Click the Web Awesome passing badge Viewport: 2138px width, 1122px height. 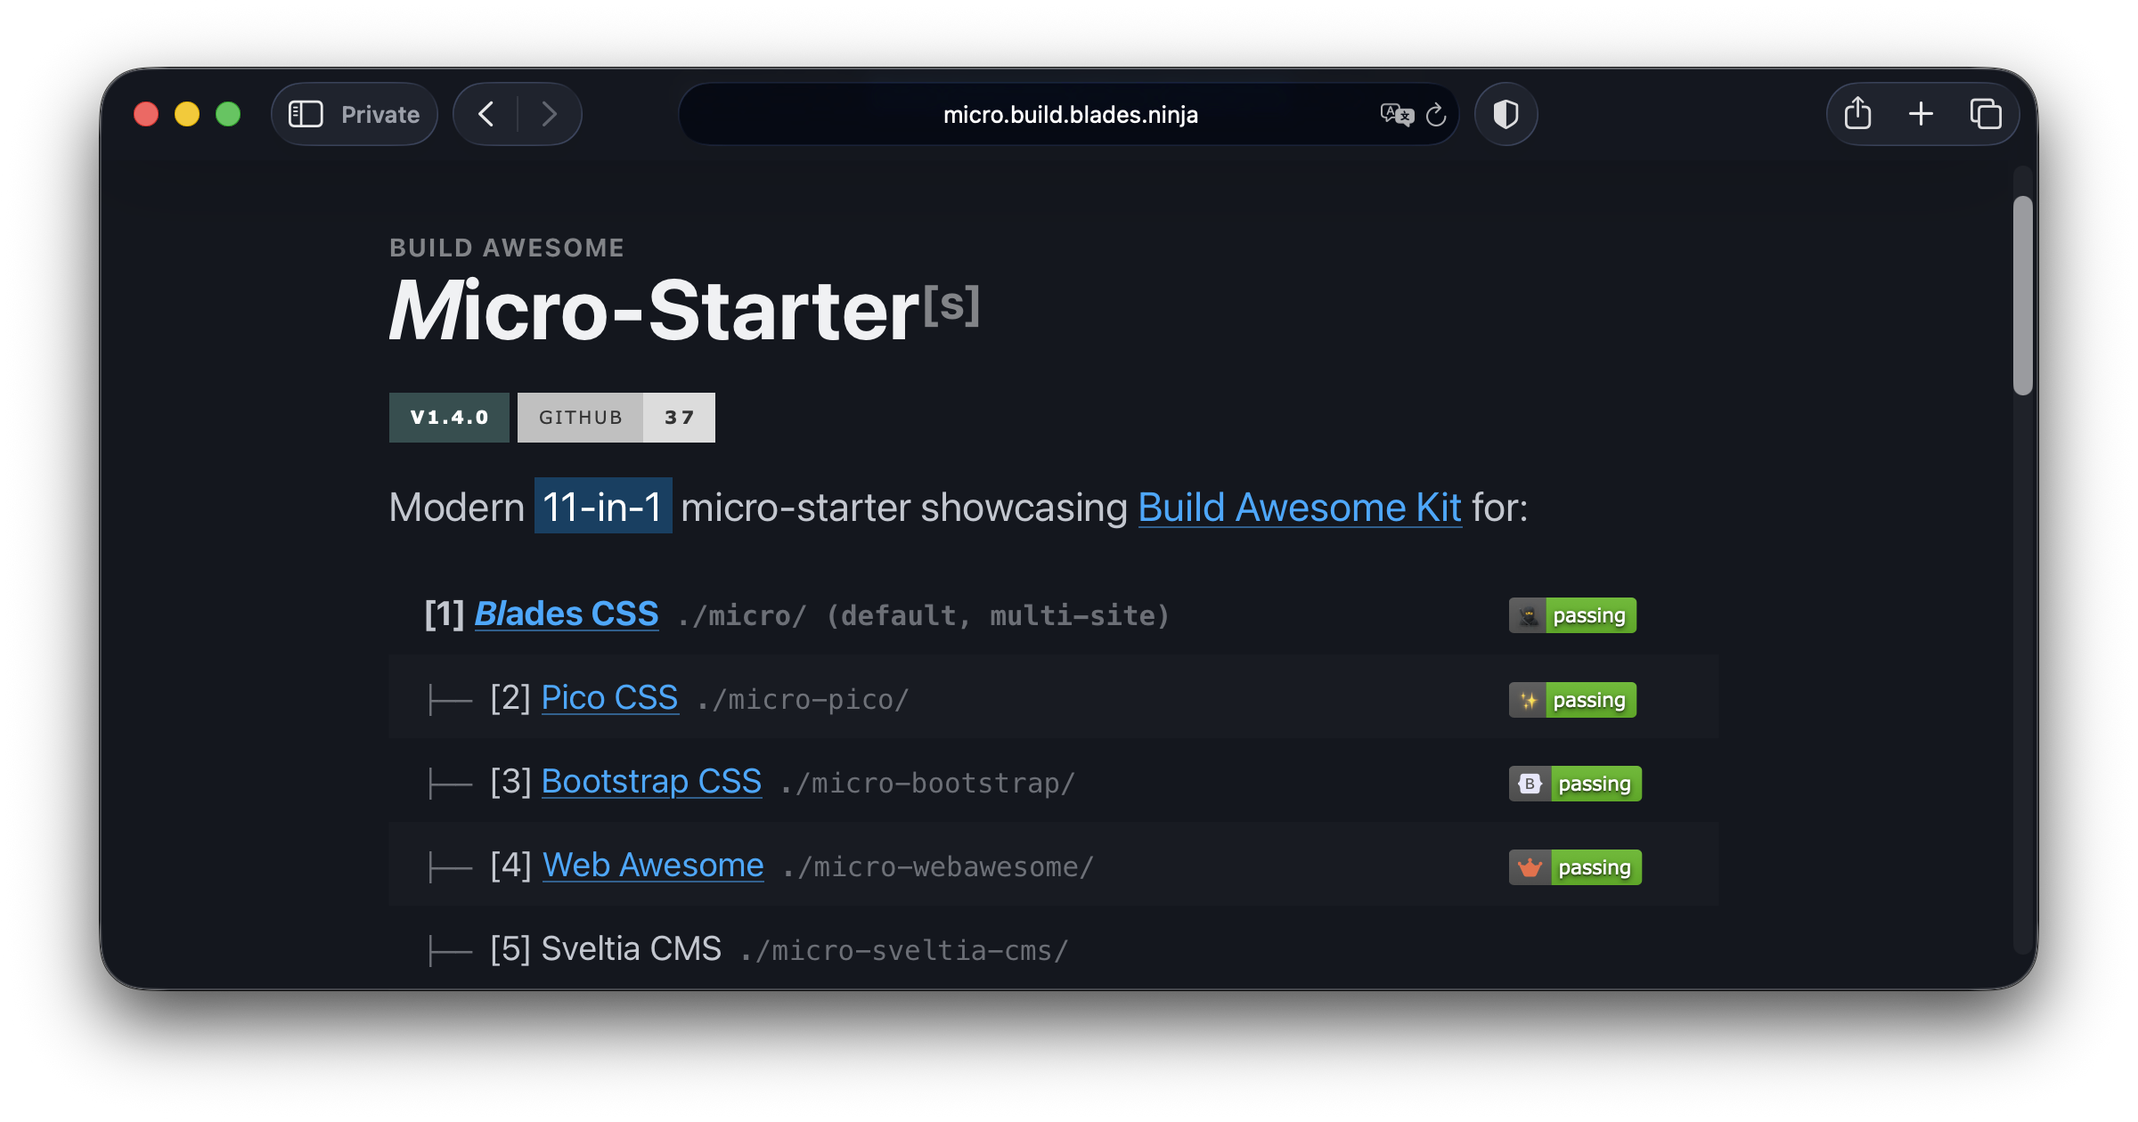pos(1575,867)
